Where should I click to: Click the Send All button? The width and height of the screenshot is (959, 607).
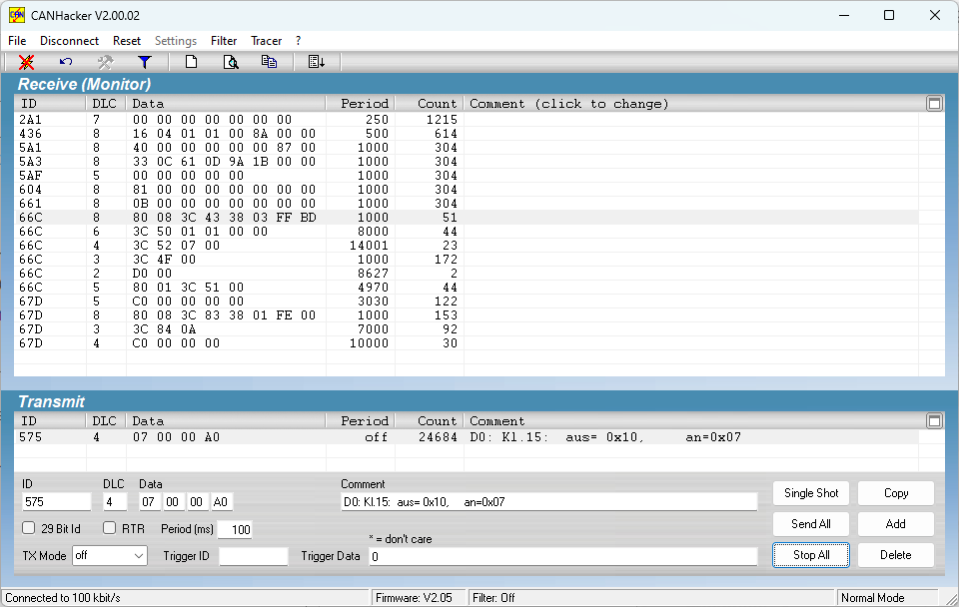pyautogui.click(x=811, y=524)
